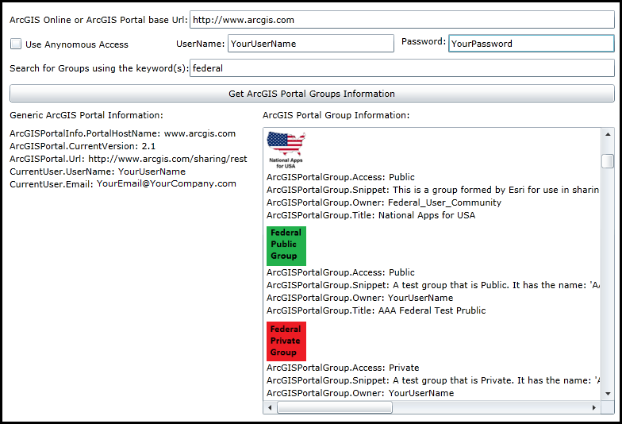Click Snippet: test group that is Private
Screen dimensions: 622x424
[433, 381]
